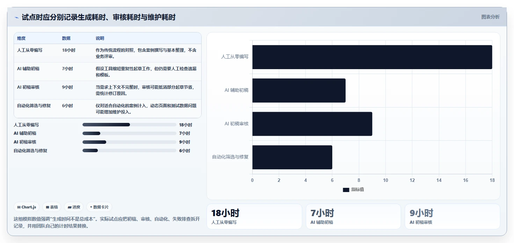Select the AI 初稿审核 table cell

(x=28, y=87)
